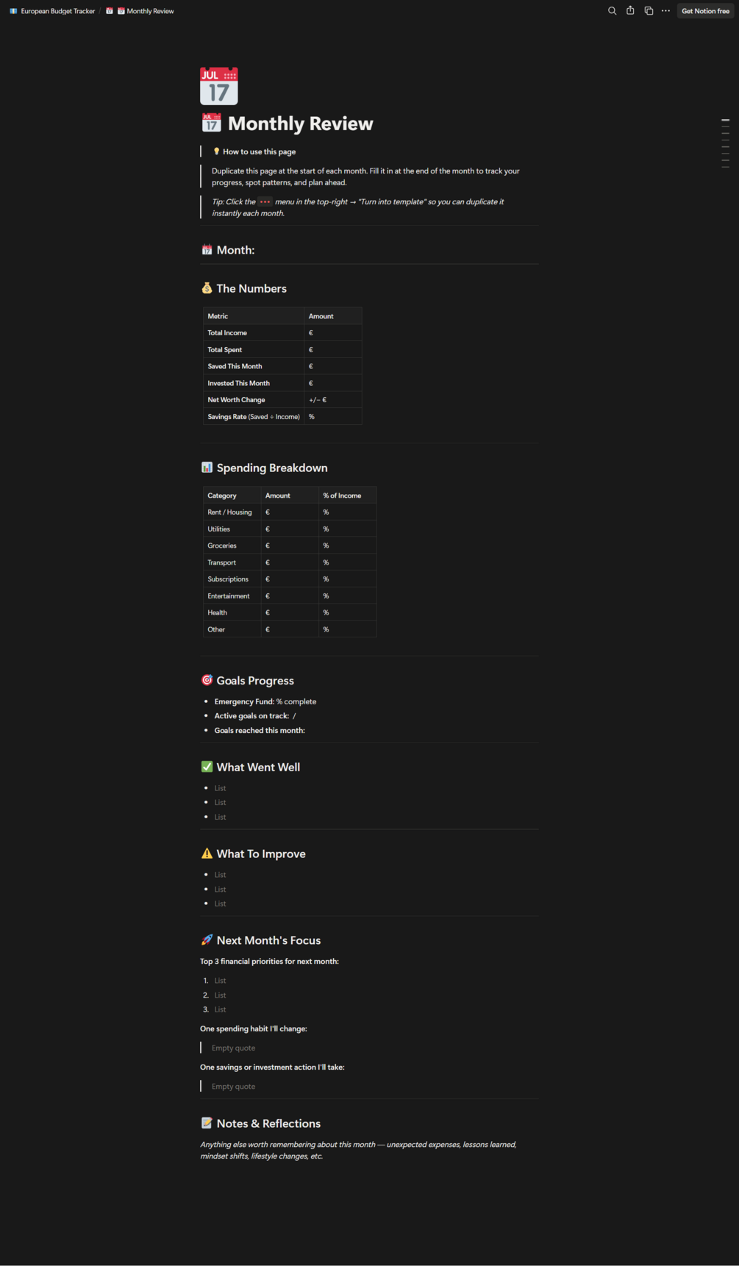This screenshot has width=739, height=1266.
Task: Click Empty quote under spending habit prompt
Action: point(234,1048)
